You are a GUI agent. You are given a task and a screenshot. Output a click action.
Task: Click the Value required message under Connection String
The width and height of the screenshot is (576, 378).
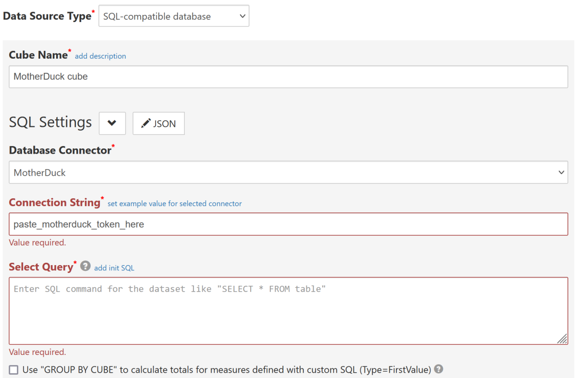[x=37, y=242]
